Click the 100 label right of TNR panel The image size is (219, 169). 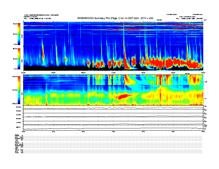(x=205, y=82)
